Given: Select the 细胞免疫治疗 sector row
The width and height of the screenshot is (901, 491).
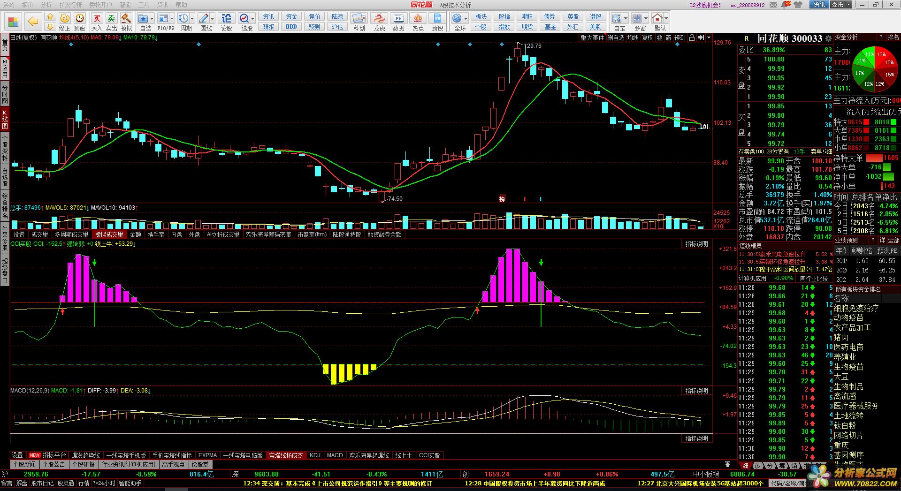Looking at the screenshot, I should (856, 308).
